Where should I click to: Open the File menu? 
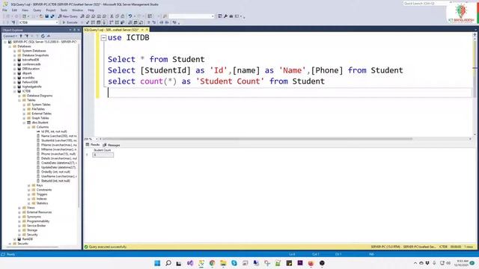(x=5, y=10)
